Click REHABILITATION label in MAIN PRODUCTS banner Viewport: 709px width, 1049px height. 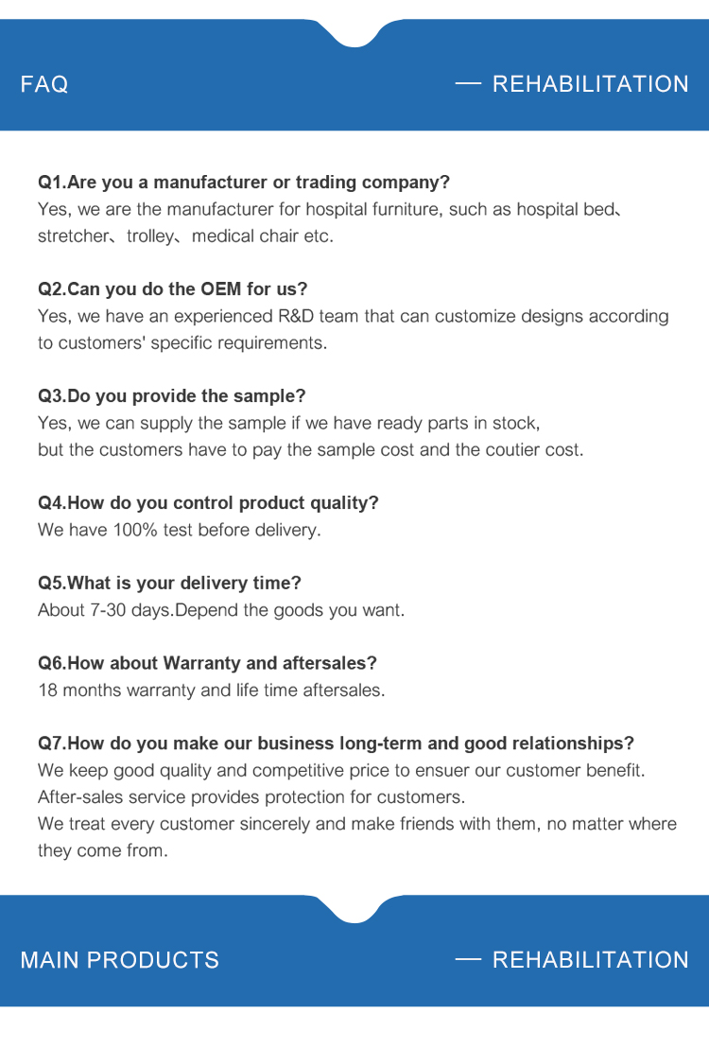tap(590, 960)
